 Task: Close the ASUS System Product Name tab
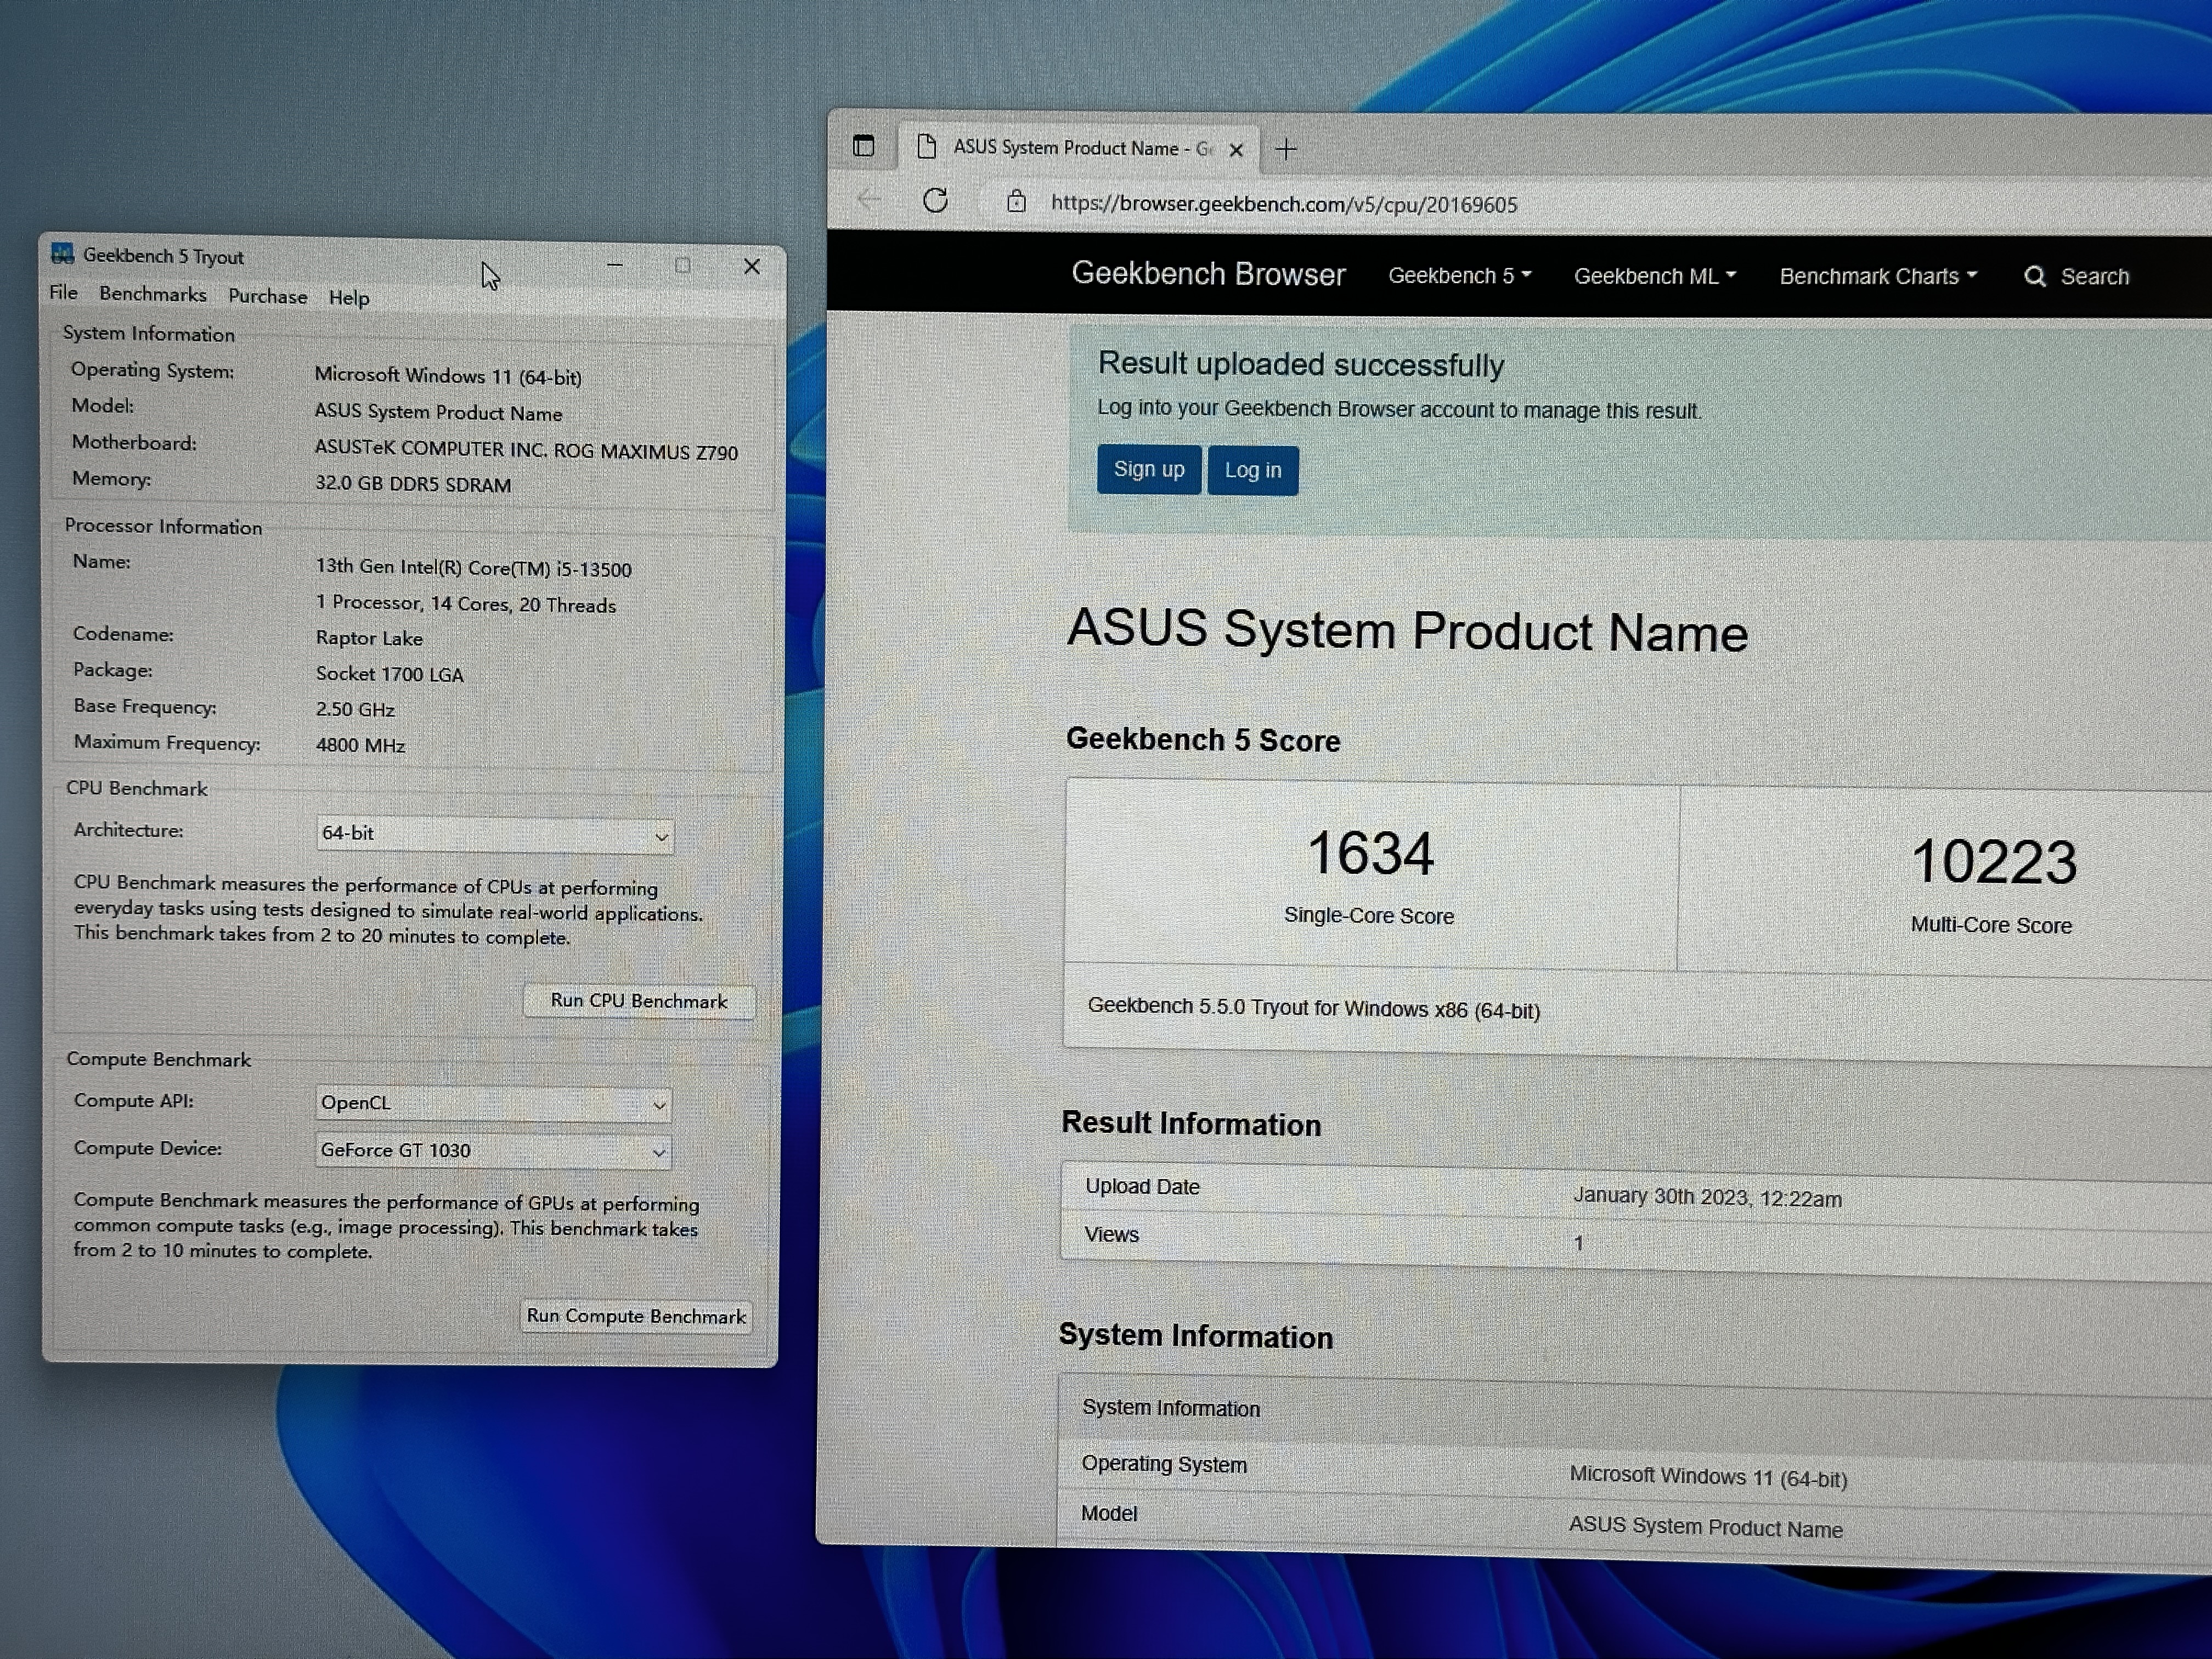1236,150
